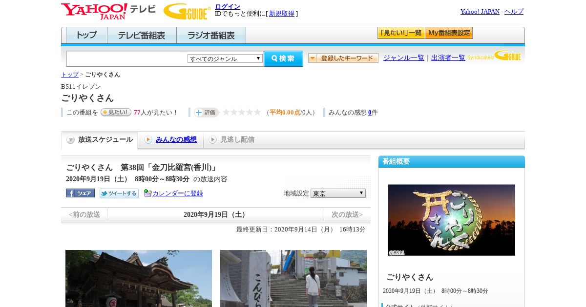
Task: Rate with the first star
Action: click(x=226, y=112)
